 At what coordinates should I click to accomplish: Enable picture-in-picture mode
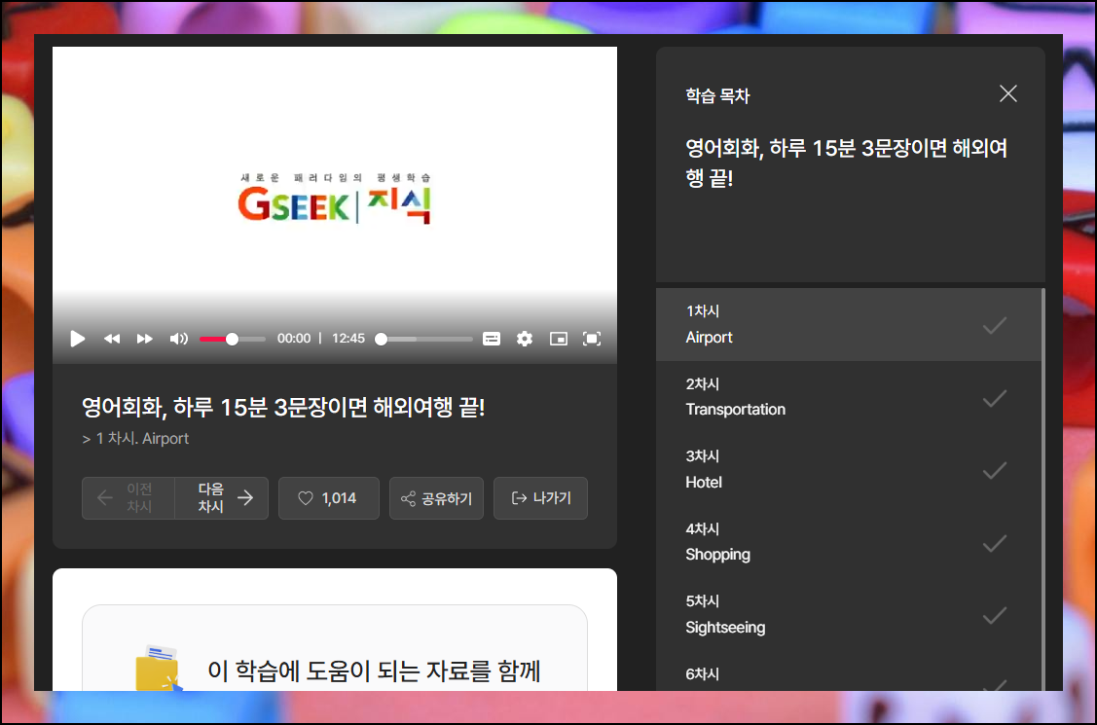tap(559, 339)
